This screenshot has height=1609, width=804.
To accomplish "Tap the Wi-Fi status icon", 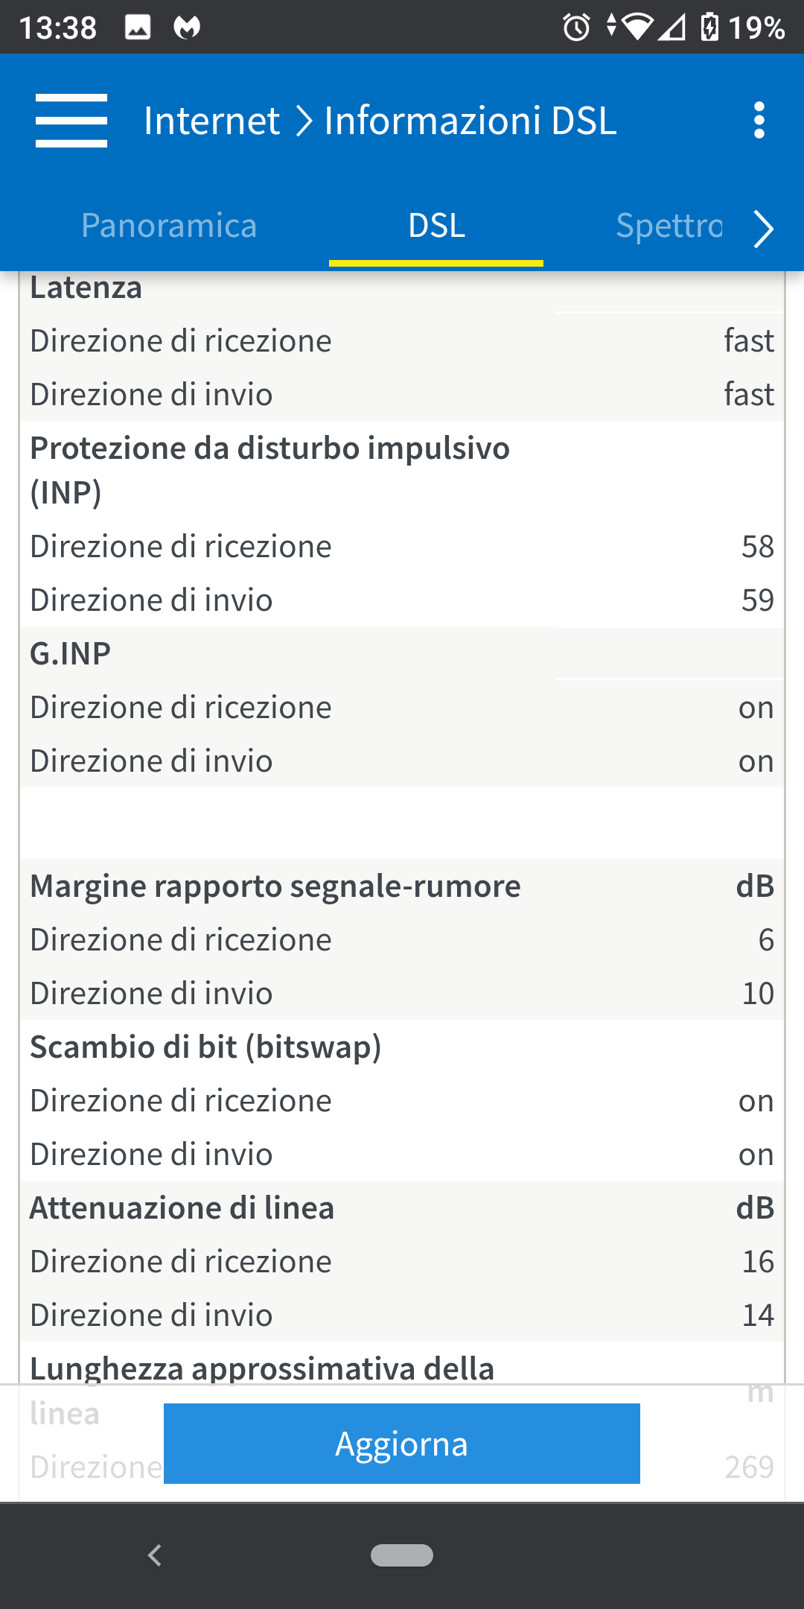I will [636, 28].
